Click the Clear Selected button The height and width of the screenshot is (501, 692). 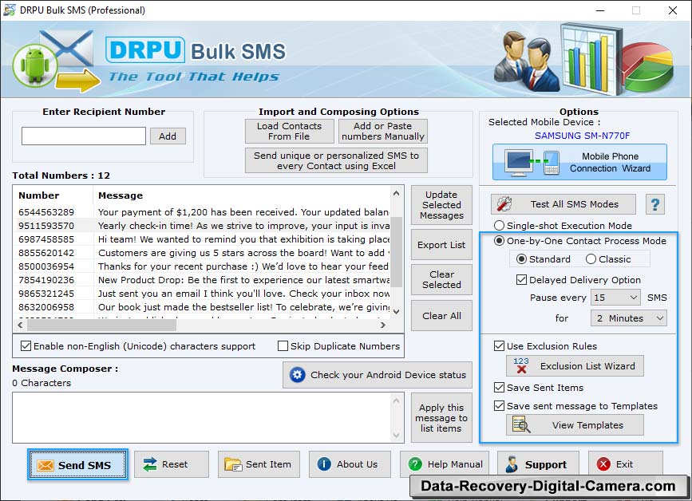pos(441,279)
